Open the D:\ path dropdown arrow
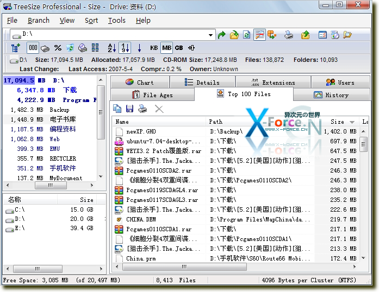 pyautogui.click(x=211, y=35)
